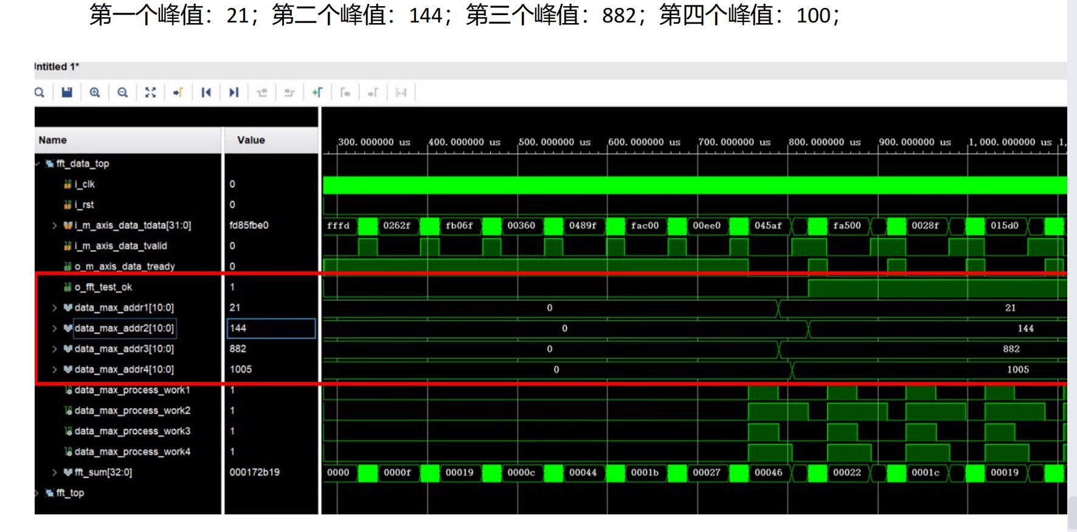
Task: Select the o_fft_test_ok signal name
Action: pyautogui.click(x=103, y=287)
